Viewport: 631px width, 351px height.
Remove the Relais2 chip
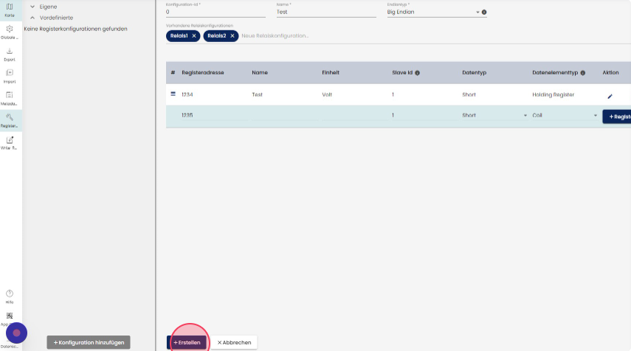click(x=232, y=36)
